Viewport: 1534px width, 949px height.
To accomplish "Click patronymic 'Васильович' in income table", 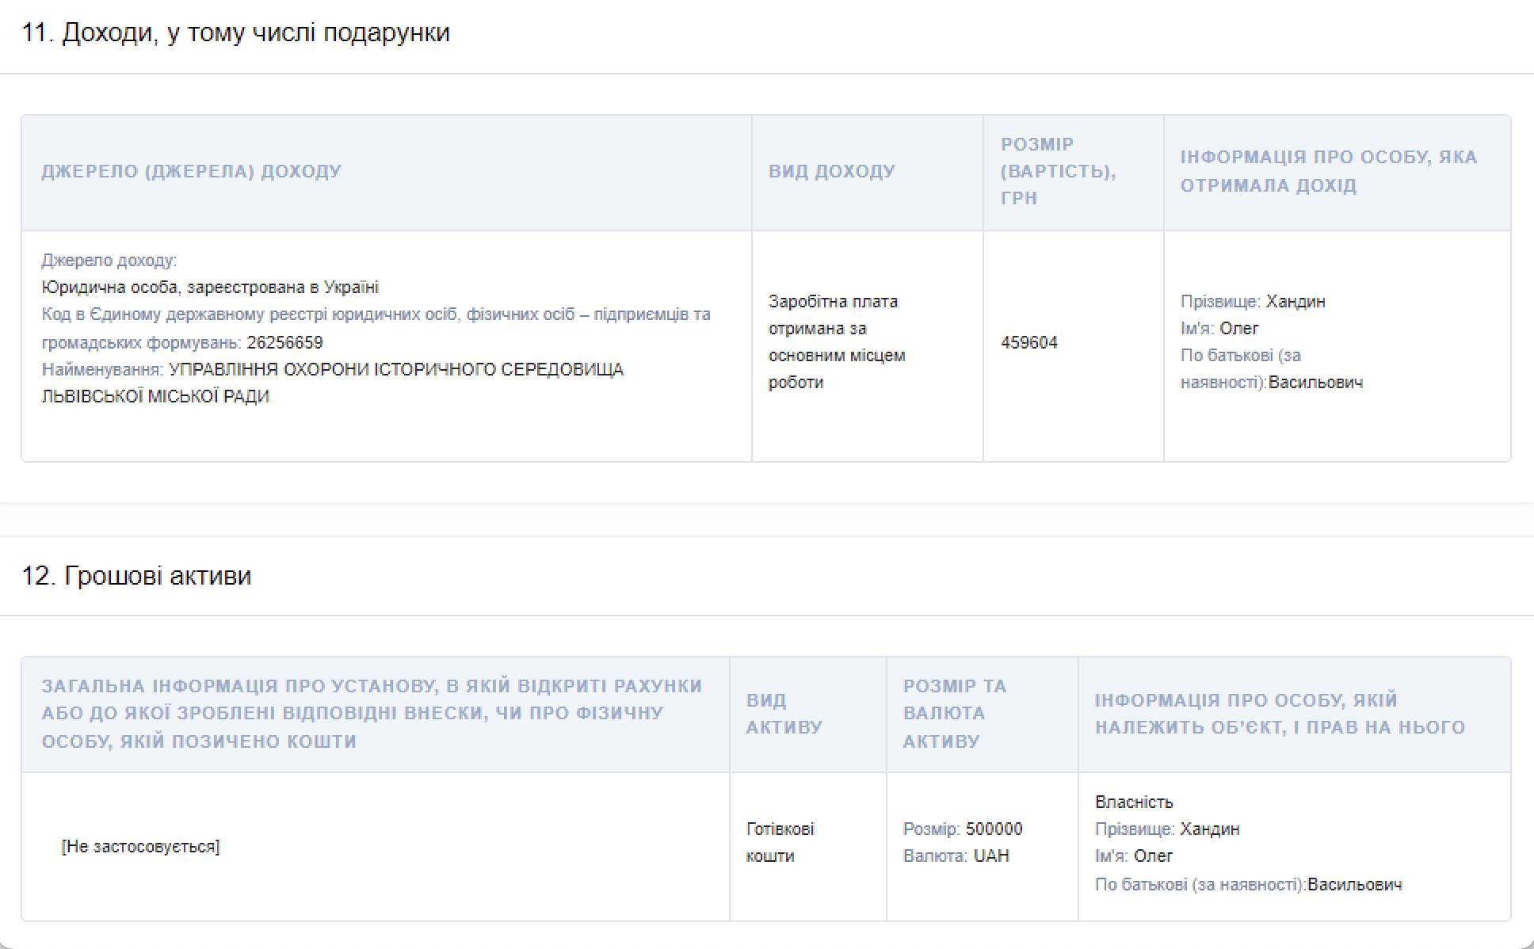I will [x=1315, y=382].
